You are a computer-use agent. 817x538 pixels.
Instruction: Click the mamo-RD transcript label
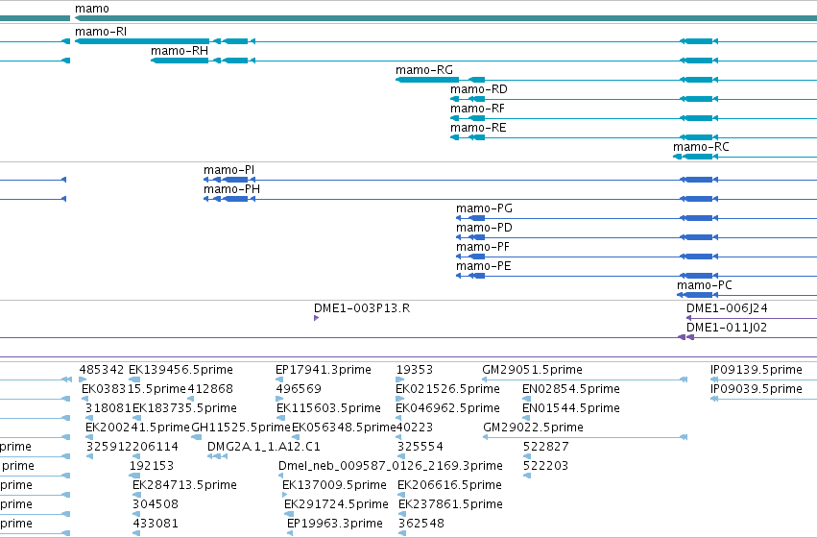[479, 89]
